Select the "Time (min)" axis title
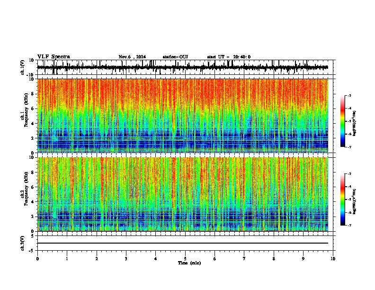Screen dimensions: 375x290 click(x=189, y=263)
